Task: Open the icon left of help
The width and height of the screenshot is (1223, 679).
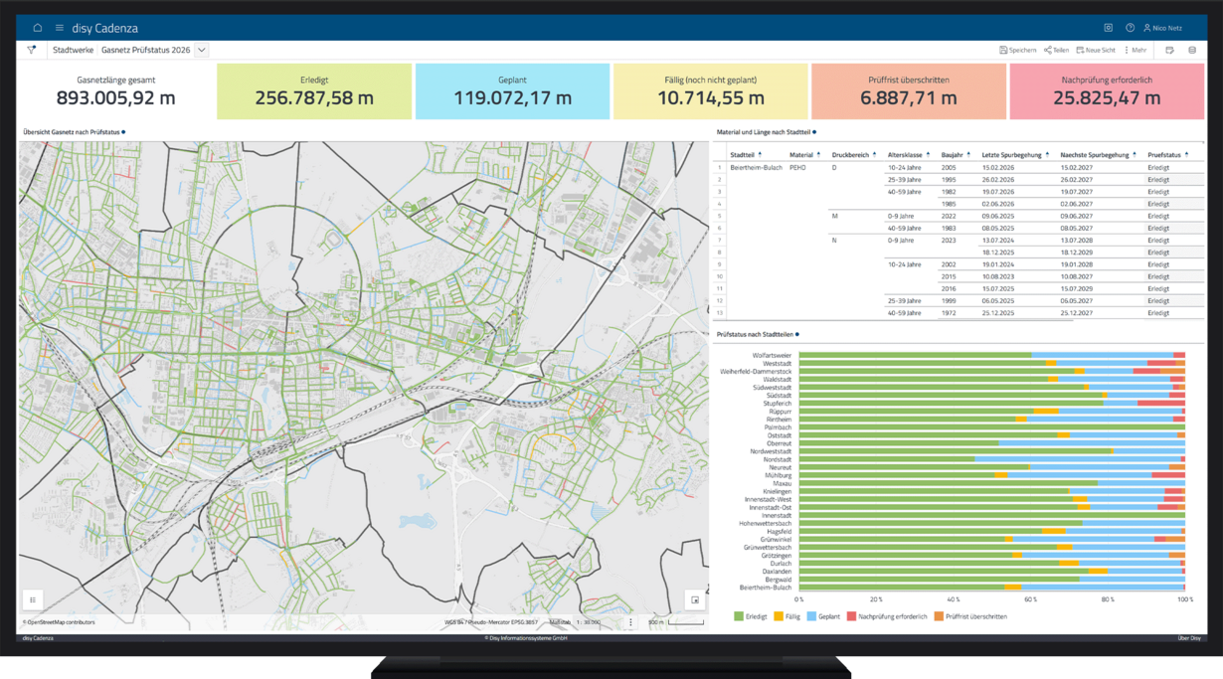Action: [x=1109, y=28]
